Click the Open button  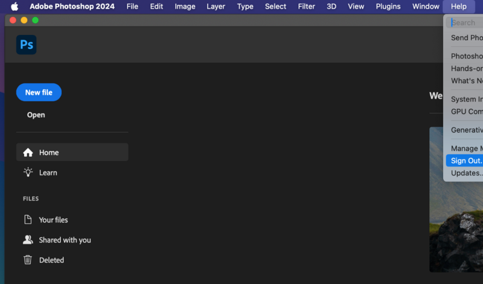coord(36,115)
